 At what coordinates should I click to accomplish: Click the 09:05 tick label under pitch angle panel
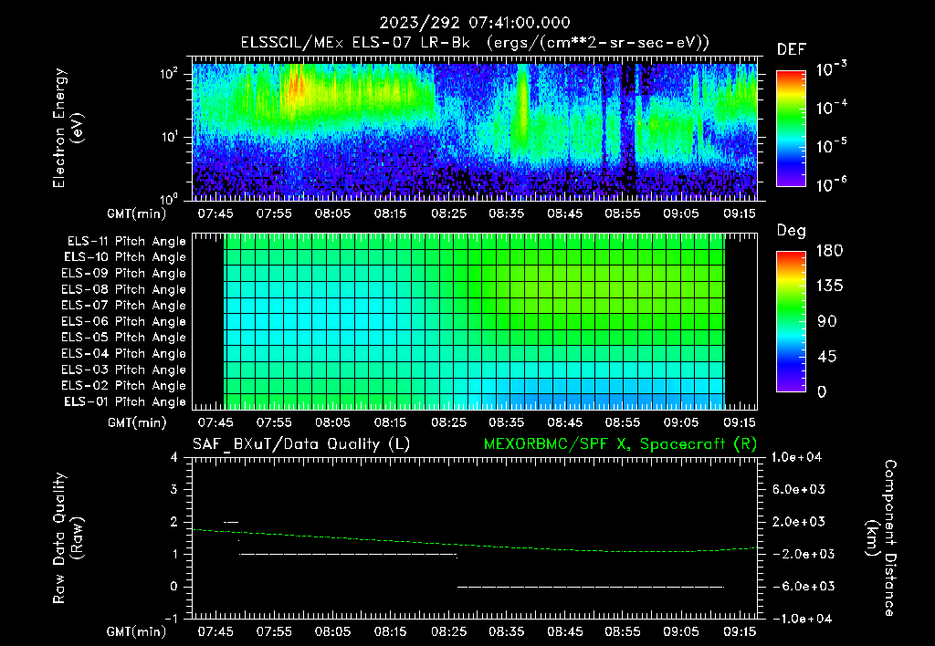(x=681, y=423)
